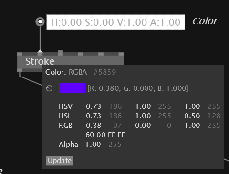229x174 pixels.
Task: Click the first input pin on the Stroke node
Action: click(x=20, y=54)
